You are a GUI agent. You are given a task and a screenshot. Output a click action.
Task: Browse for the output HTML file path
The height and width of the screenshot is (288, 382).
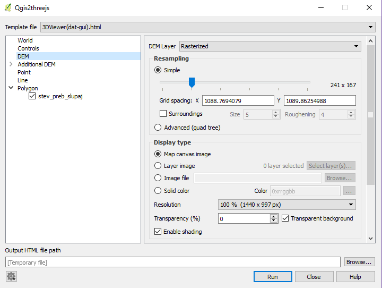pyautogui.click(x=359, y=262)
